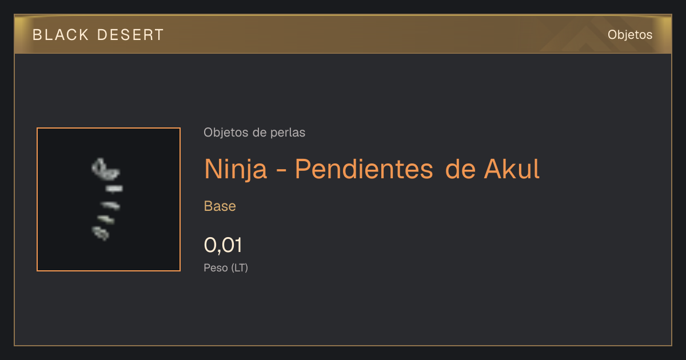Click the gold header banner
The width and height of the screenshot is (686, 360).
[x=343, y=34]
